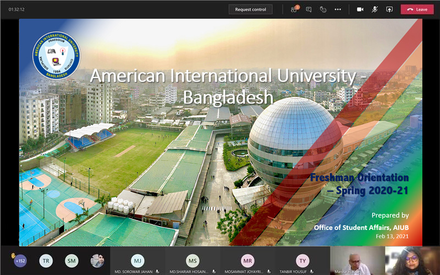Expand the More actions ellipsis menu
Viewport: 440px width, 275px height.
pyautogui.click(x=338, y=9)
